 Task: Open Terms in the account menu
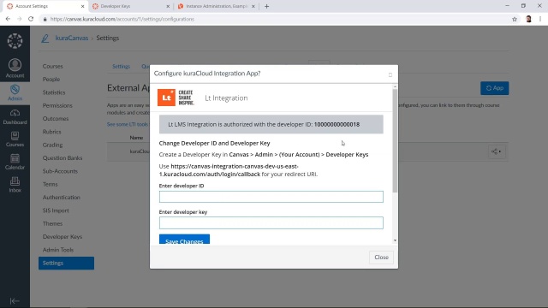click(50, 185)
